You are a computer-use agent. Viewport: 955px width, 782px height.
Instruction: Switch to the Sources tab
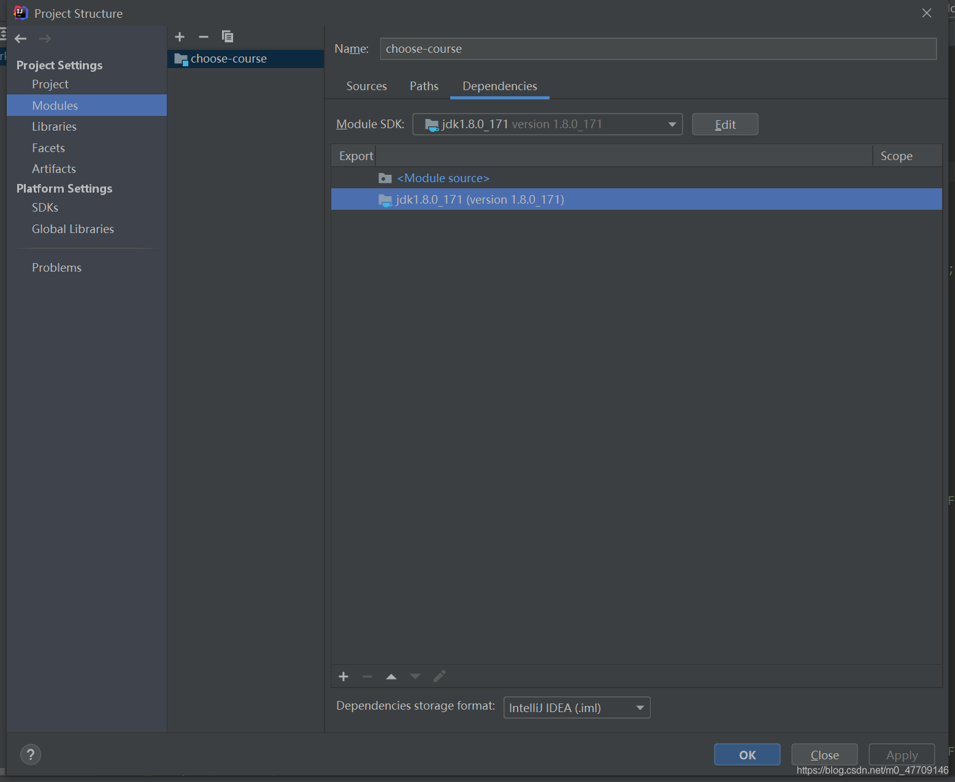coord(366,86)
